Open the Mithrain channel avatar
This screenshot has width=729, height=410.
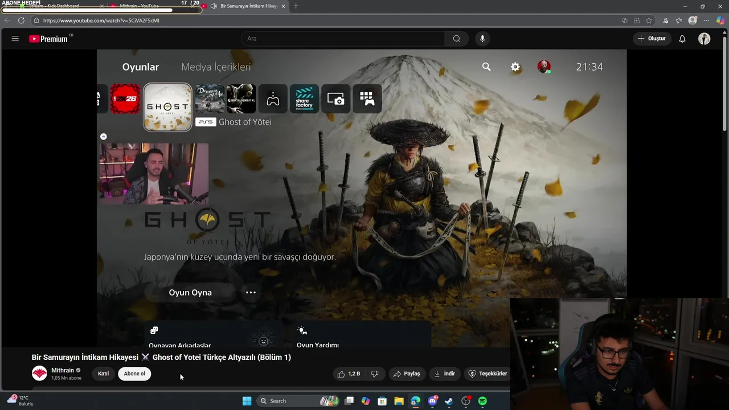pos(39,374)
